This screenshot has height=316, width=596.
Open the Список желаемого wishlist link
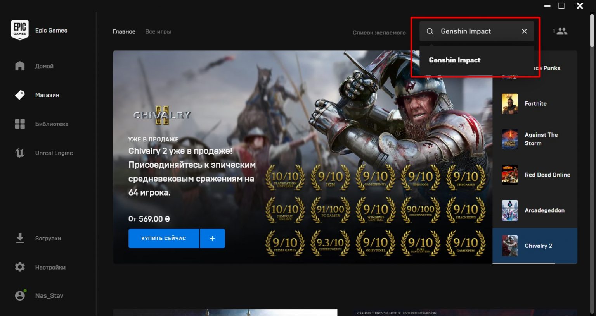tap(379, 33)
